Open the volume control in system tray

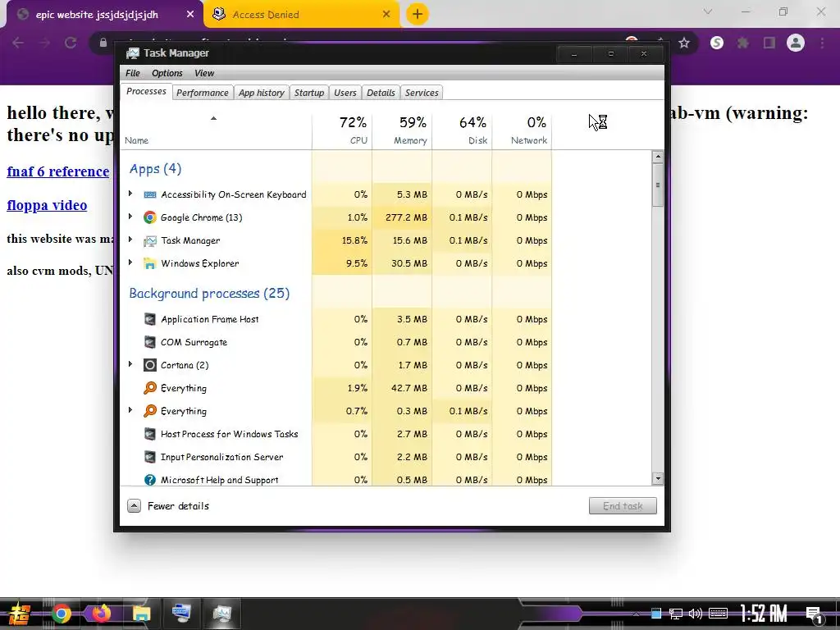coord(696,614)
